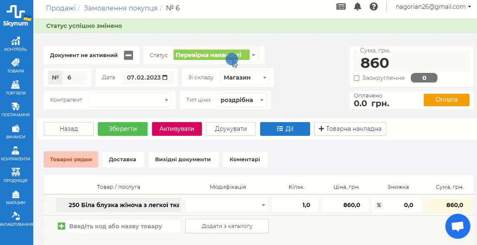Open the help question mark icon
The height and width of the screenshot is (245, 477).
click(374, 7)
